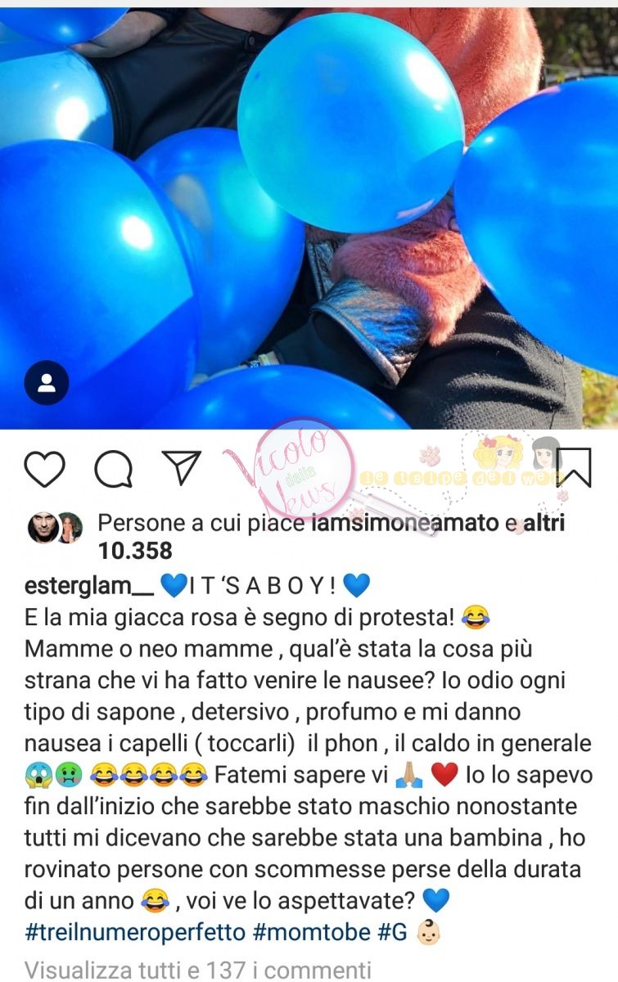Tap the paper plane share icon
This screenshot has height=982, width=618.
point(182,466)
